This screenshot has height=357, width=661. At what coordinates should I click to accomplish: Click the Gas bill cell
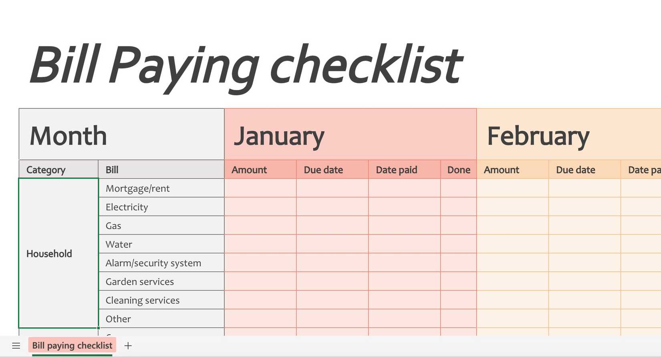click(x=113, y=225)
